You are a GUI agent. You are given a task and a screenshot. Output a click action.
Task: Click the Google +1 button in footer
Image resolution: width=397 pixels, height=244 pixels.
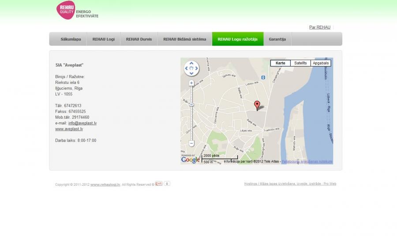[x=159, y=184]
